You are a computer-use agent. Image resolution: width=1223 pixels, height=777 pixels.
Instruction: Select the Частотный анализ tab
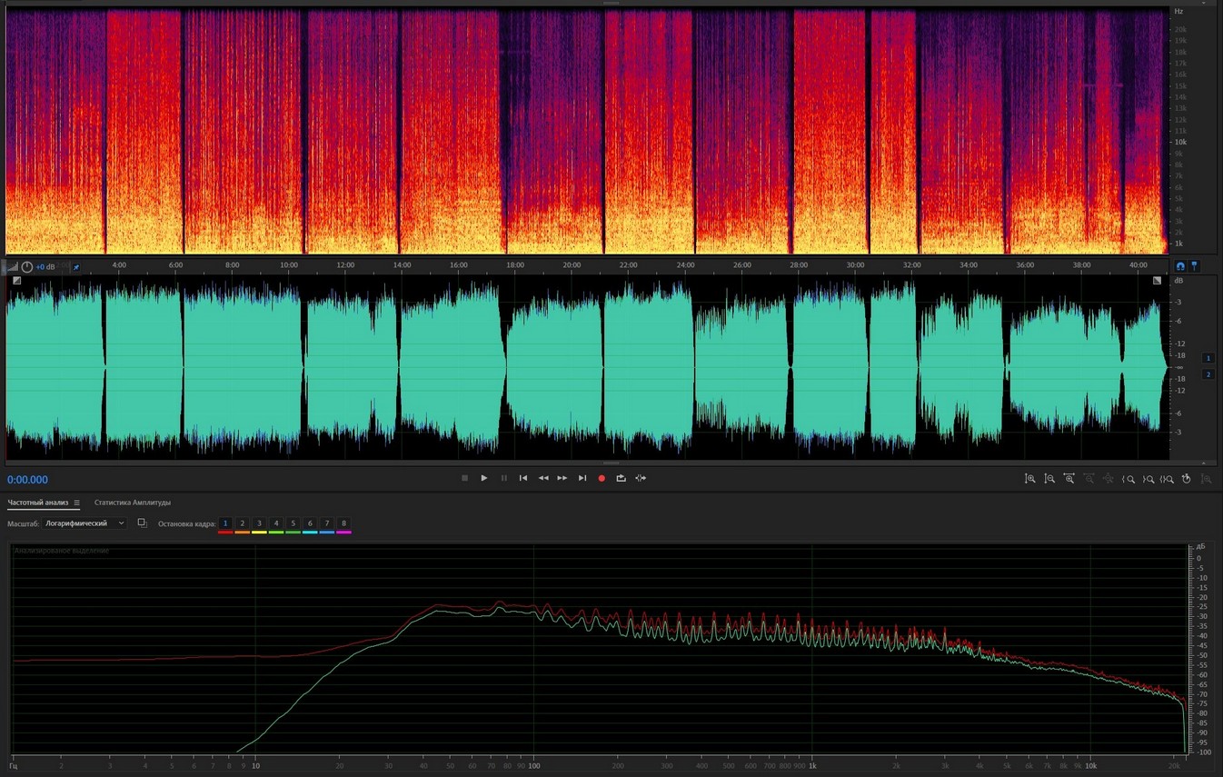coord(38,503)
